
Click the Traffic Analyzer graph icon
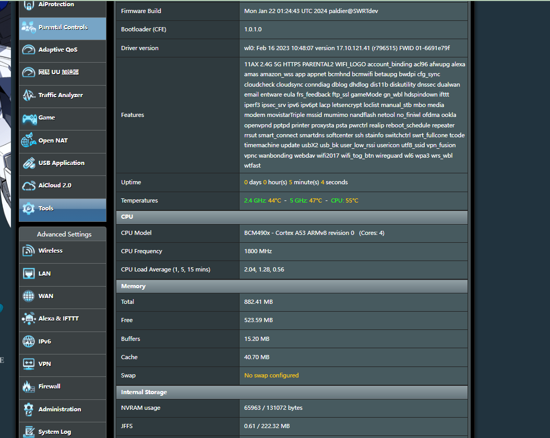(x=29, y=96)
